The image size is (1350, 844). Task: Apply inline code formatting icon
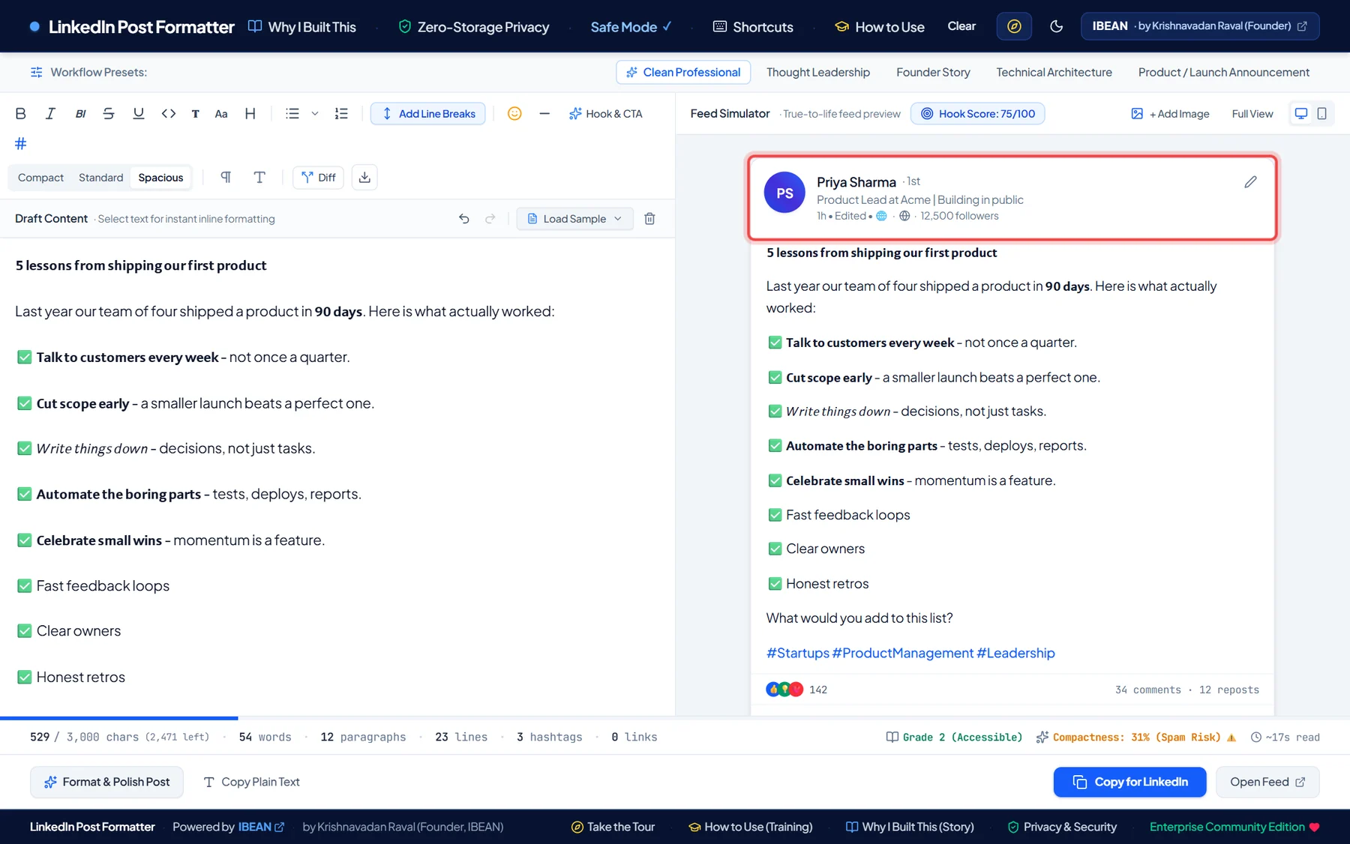(169, 114)
